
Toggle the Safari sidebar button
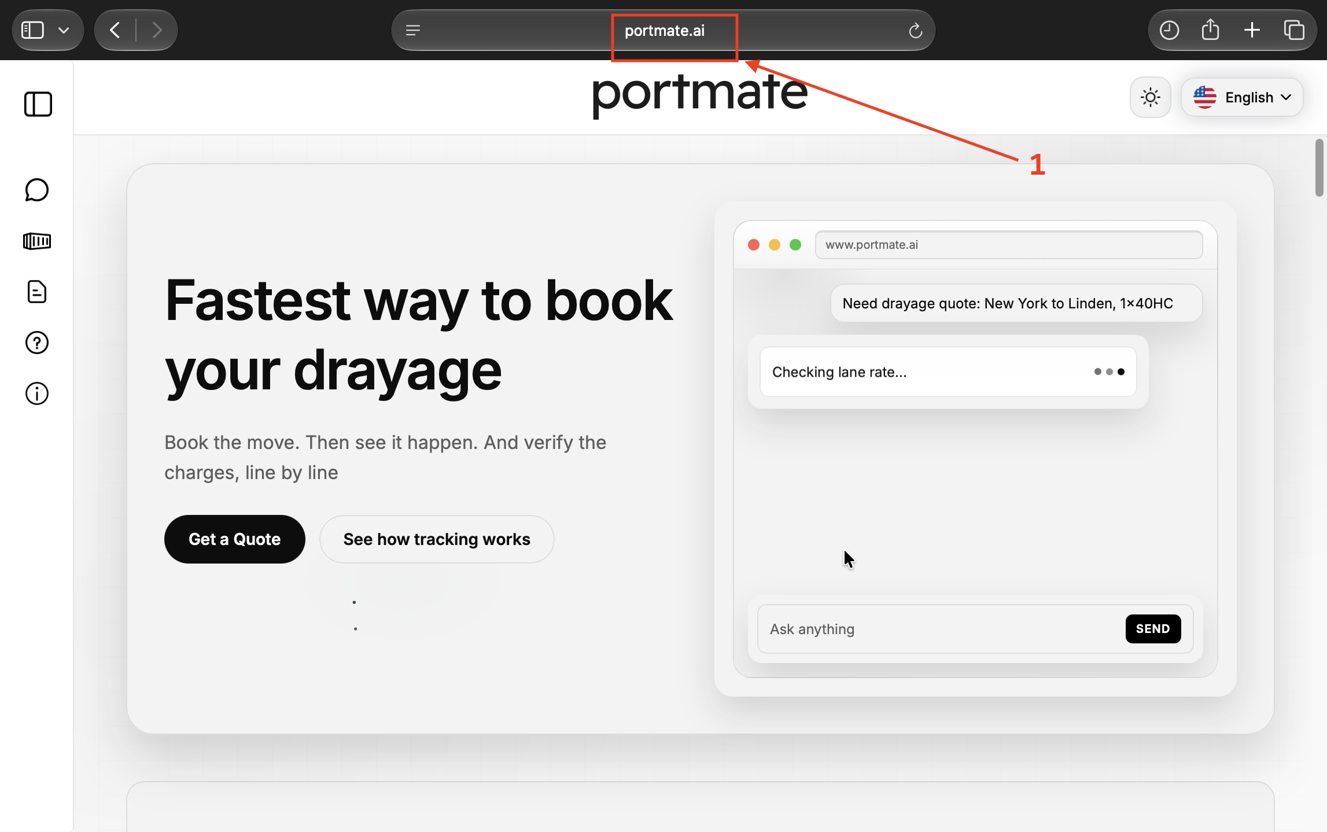pos(32,30)
